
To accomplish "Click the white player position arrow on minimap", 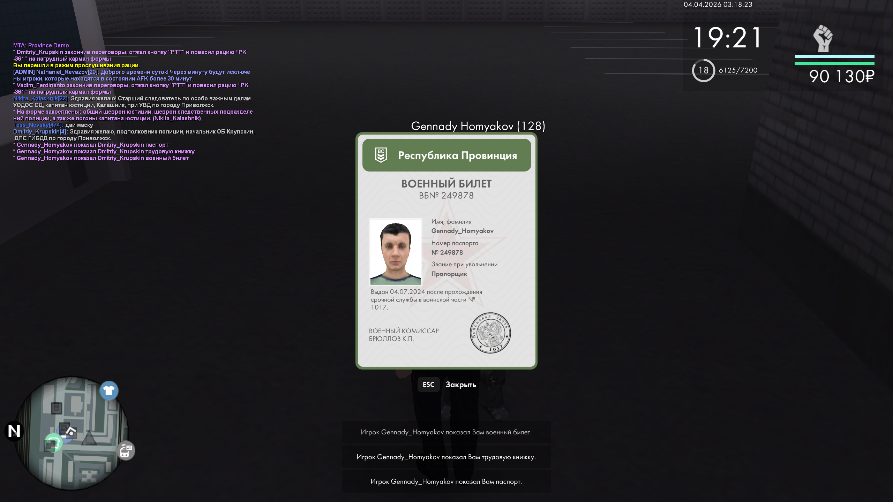I will [x=71, y=432].
